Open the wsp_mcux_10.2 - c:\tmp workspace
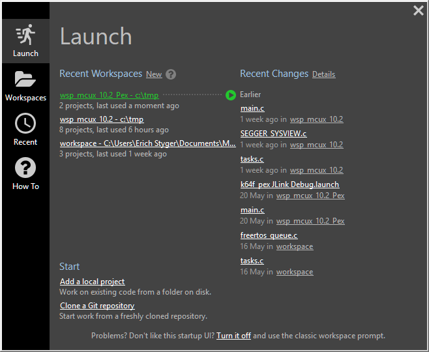Screen dimensions: 429x352 (102, 119)
